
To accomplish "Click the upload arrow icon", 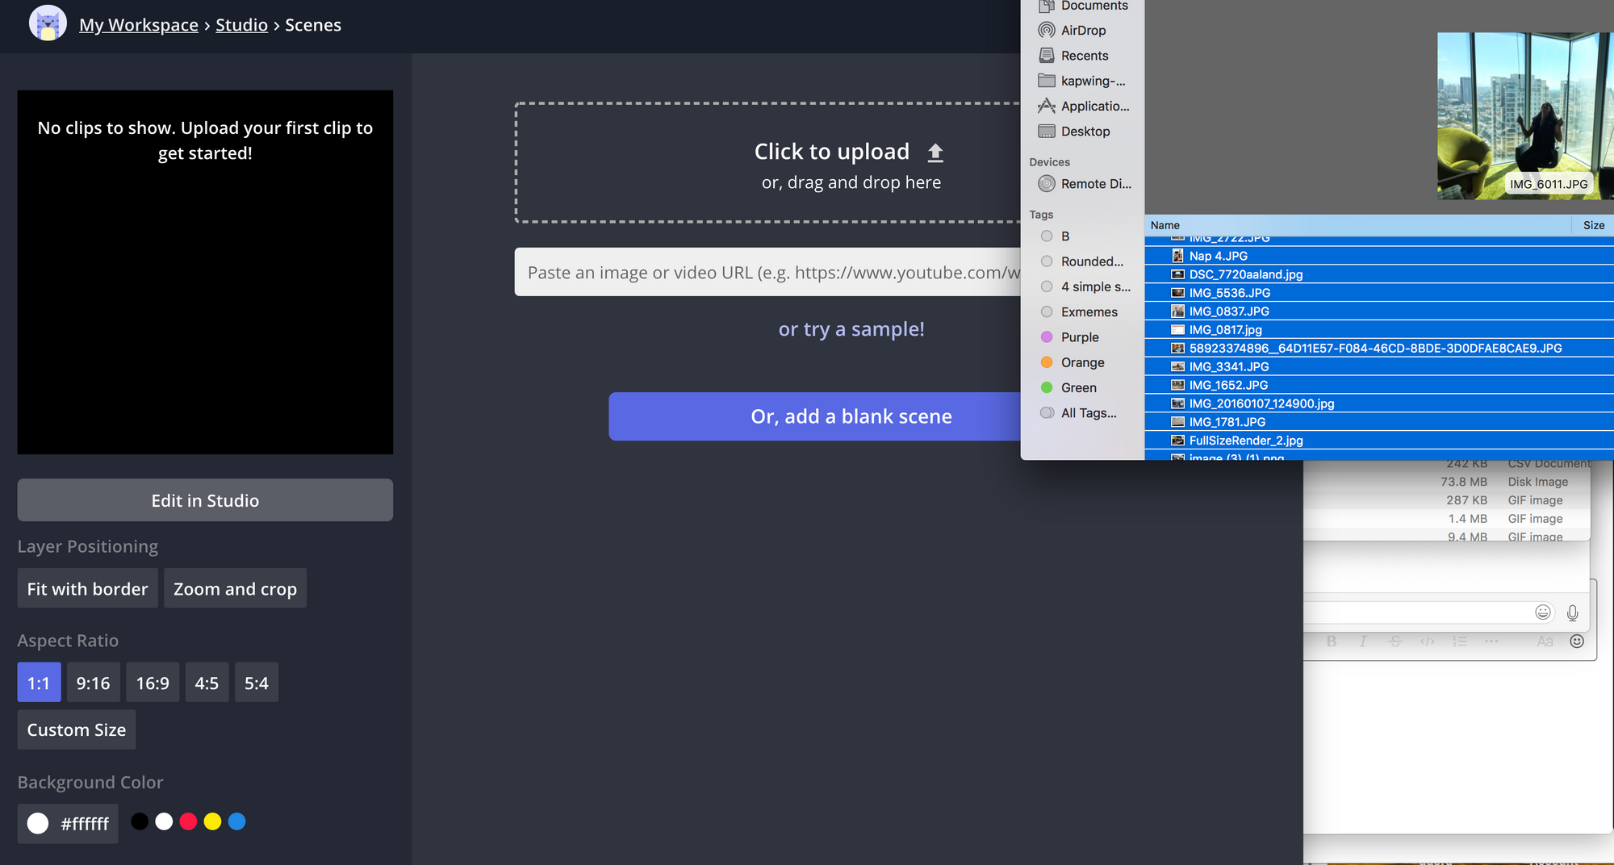I will click(x=935, y=153).
